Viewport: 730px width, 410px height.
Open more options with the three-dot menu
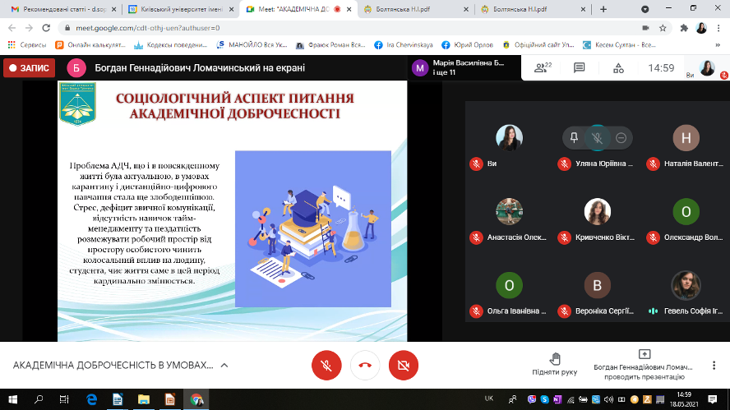coord(714,366)
